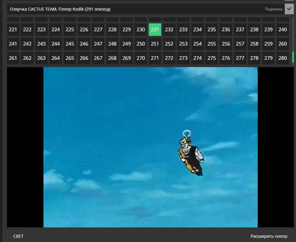
Task: Play episode 235
Action: coord(212,29)
